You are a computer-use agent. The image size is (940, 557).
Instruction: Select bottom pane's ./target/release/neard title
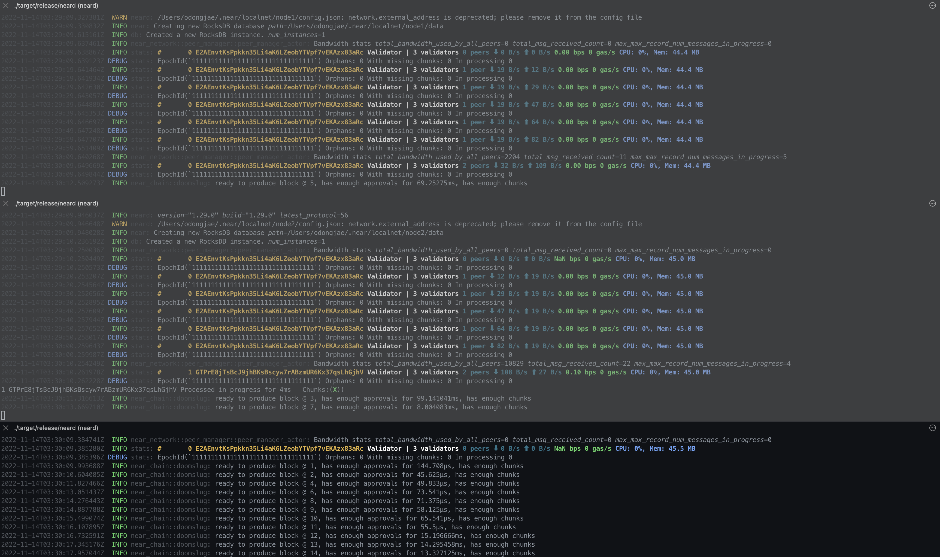click(x=56, y=428)
